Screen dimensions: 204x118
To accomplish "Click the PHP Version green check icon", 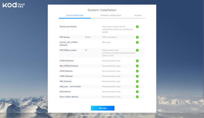I will point(137,37).
